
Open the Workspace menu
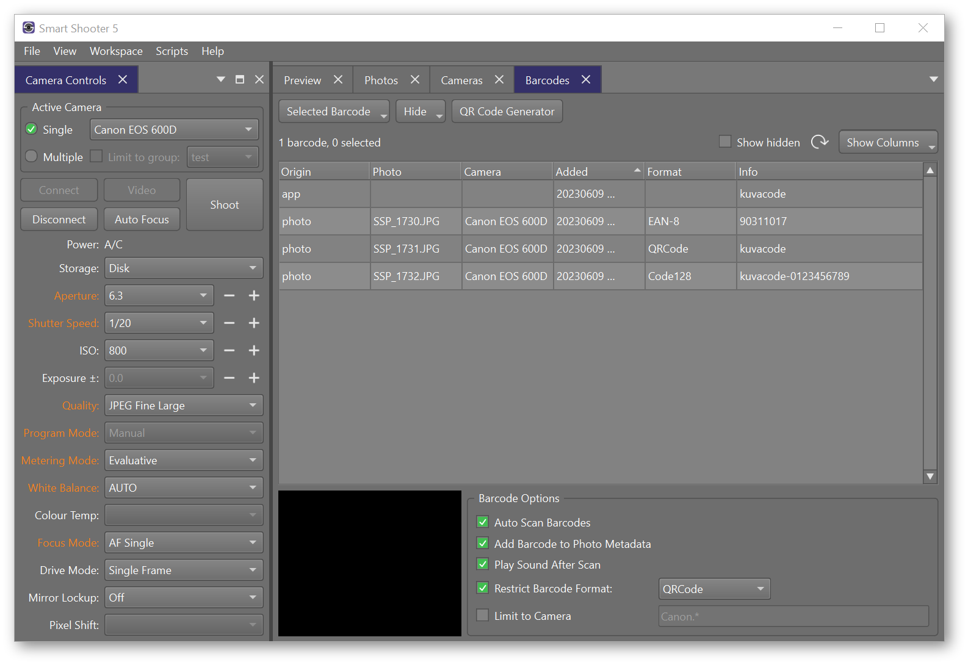[116, 51]
